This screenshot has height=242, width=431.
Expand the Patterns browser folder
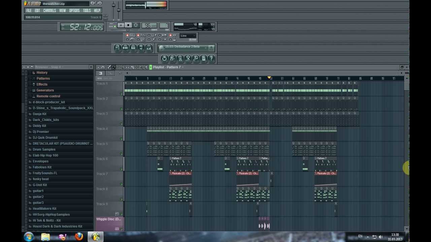point(43,78)
